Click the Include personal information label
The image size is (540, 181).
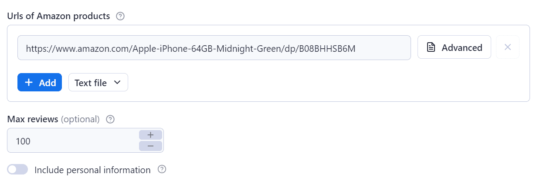(x=92, y=170)
